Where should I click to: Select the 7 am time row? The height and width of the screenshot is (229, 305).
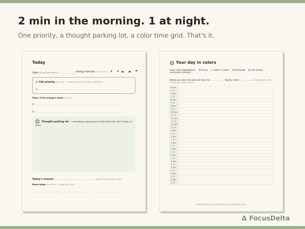tap(221, 94)
